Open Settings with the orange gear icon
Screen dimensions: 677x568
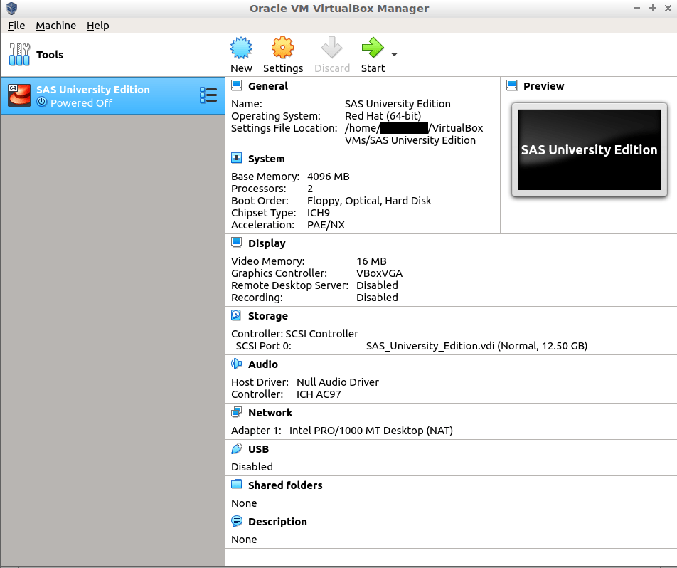282,48
